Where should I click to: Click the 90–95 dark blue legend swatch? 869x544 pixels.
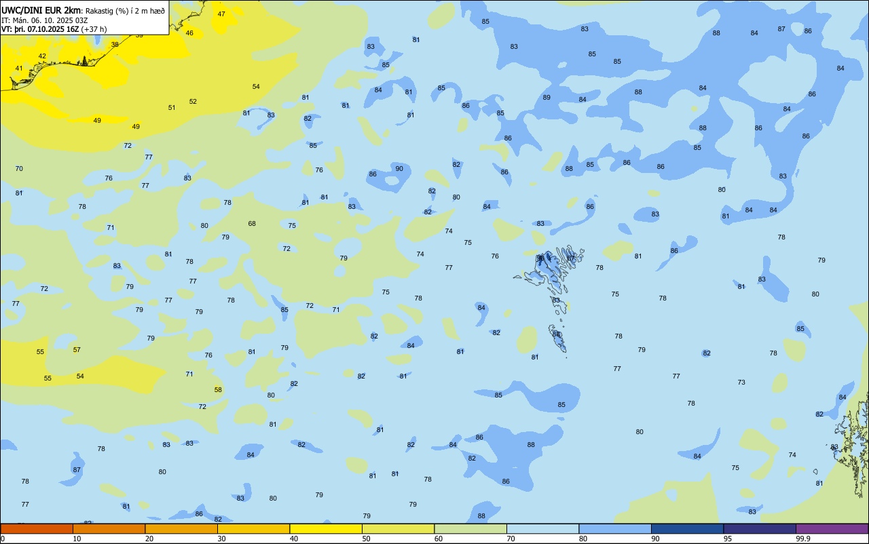coord(687,528)
